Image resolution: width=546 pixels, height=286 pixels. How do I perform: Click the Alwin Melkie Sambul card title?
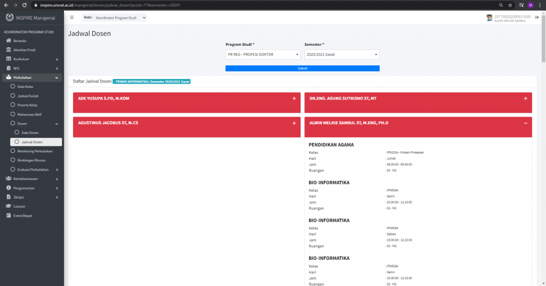pos(349,123)
